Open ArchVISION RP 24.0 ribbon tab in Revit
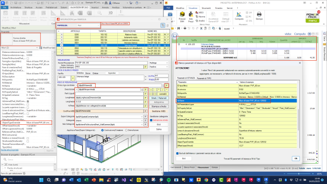This screenshot has height=184, width=327. click(x=79, y=7)
